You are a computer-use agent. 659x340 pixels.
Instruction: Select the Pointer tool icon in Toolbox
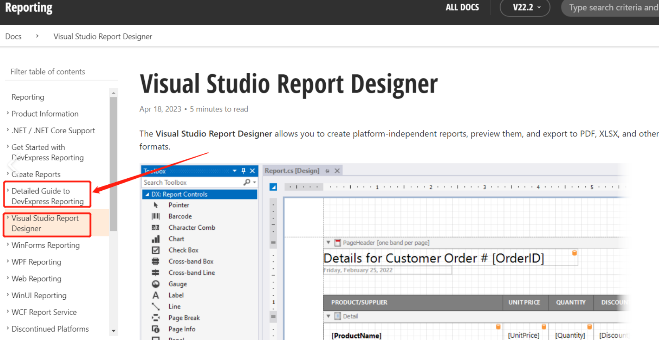(x=156, y=205)
